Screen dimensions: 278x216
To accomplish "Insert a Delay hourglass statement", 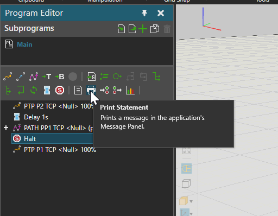I will [x=47, y=90].
